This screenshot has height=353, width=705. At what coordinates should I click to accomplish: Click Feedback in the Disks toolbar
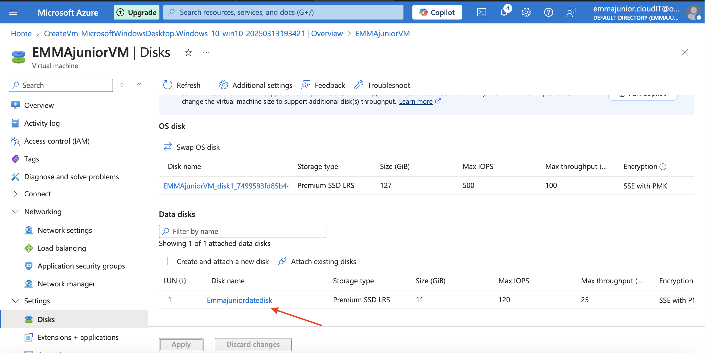click(x=323, y=85)
